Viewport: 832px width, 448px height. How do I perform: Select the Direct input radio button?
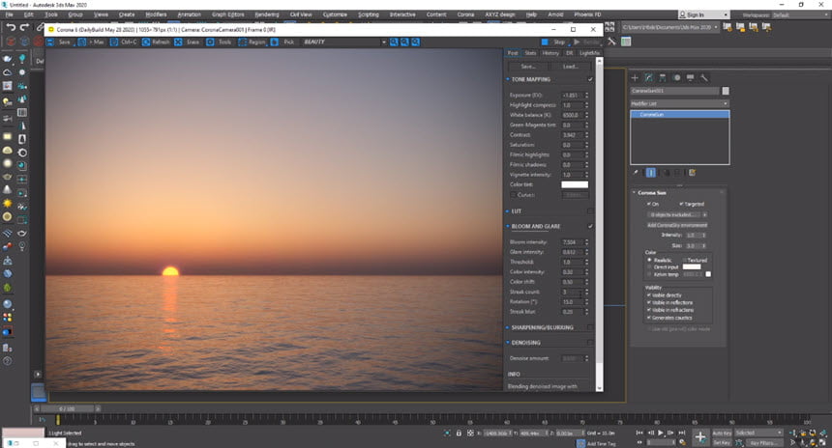[649, 266]
